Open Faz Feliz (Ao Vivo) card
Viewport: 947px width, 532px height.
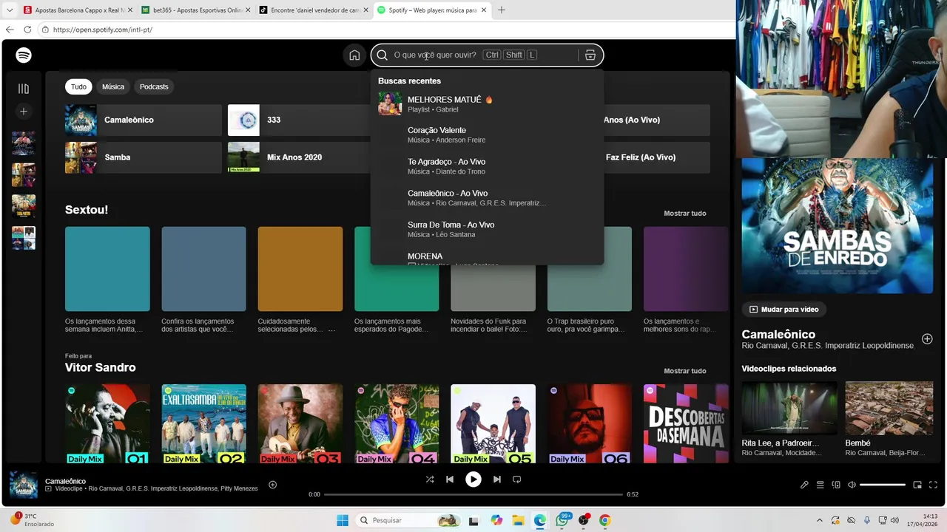pyautogui.click(x=657, y=157)
